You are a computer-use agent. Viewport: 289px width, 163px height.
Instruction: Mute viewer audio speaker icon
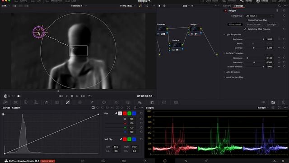[x=19, y=96]
